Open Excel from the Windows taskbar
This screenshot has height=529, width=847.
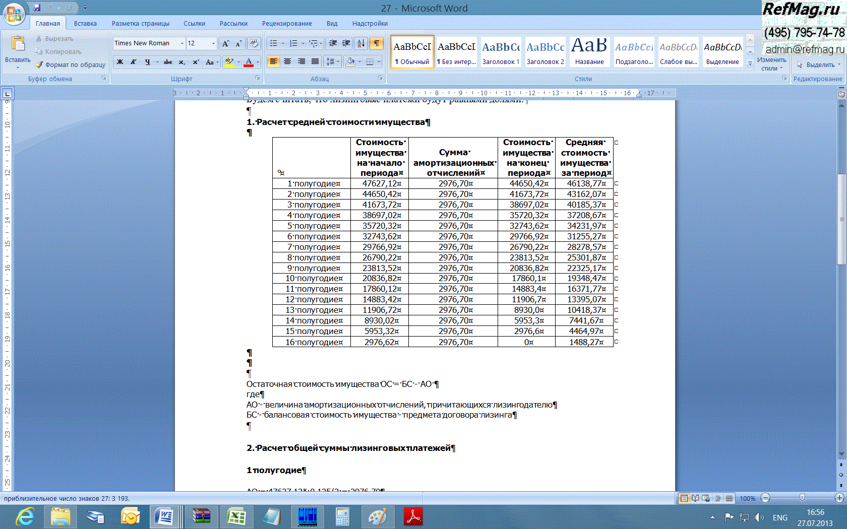point(236,516)
